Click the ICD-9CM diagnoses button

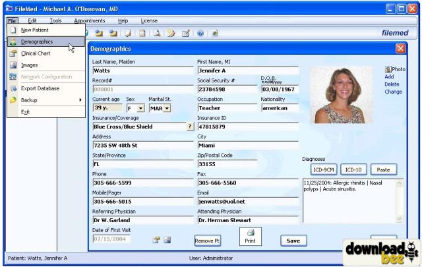[x=320, y=169]
